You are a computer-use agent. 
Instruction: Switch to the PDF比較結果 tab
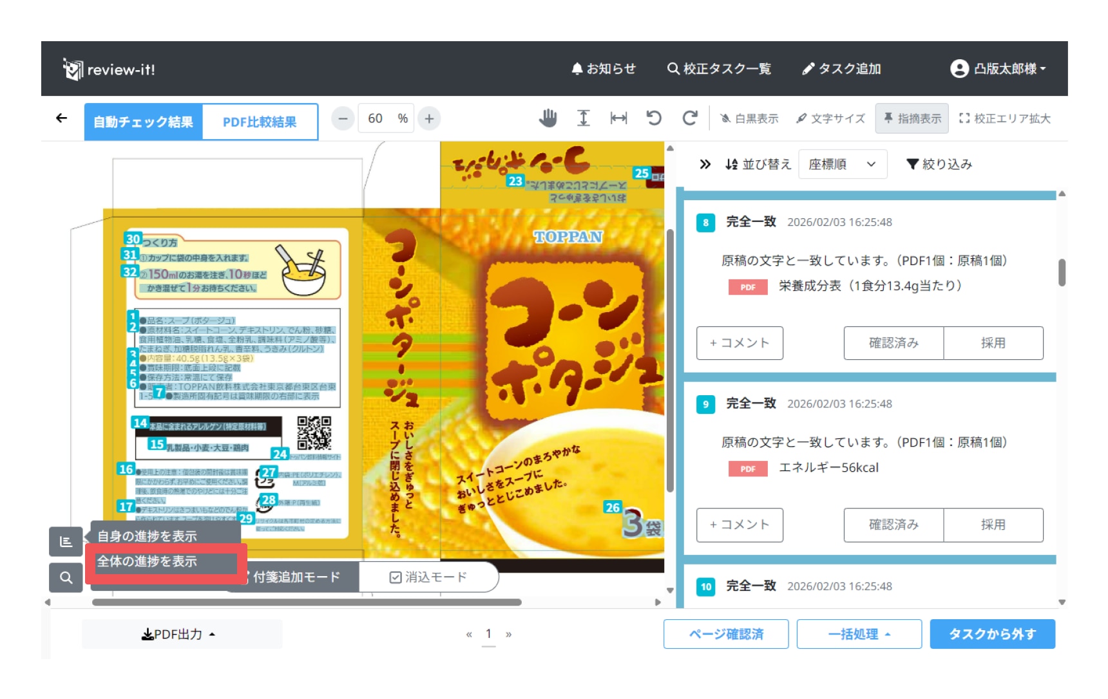click(x=260, y=122)
